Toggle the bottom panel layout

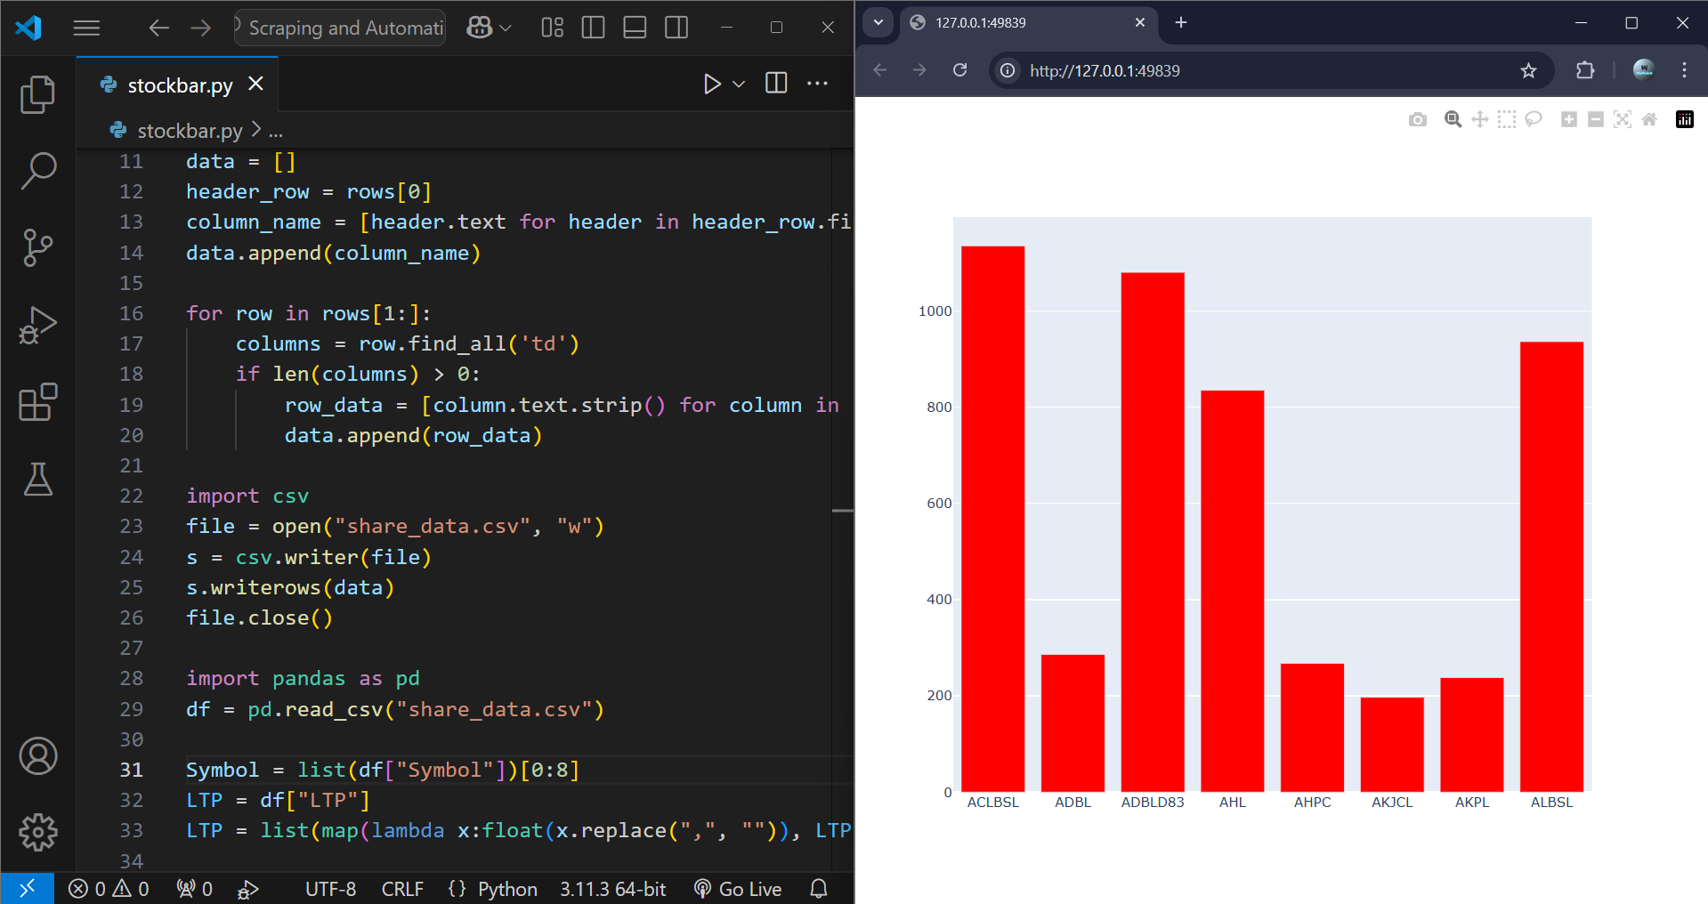point(635,28)
